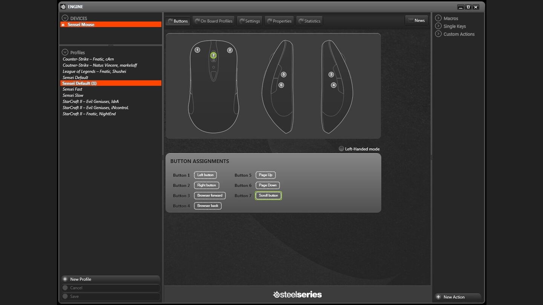This screenshot has width=543, height=305.
Task: Select profile StarCraft II – Fnatic, NightEnd
Action: (x=89, y=113)
